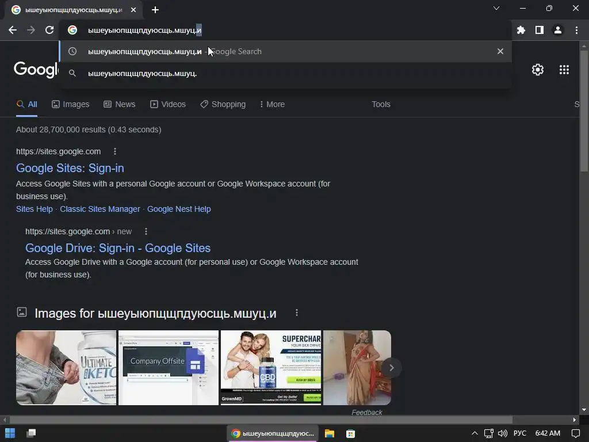Open the Chrome three-dot menu
This screenshot has width=589, height=442.
[576, 30]
